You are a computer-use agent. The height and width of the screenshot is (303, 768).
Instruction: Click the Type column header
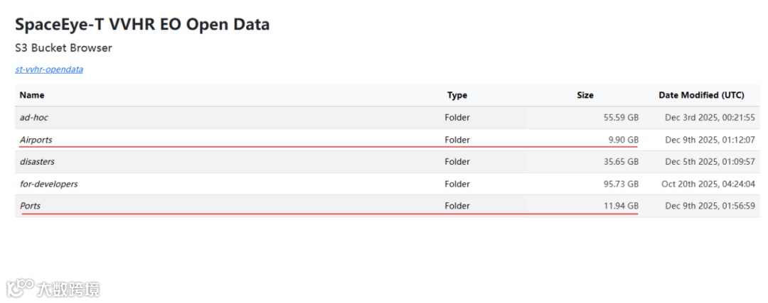[457, 95]
